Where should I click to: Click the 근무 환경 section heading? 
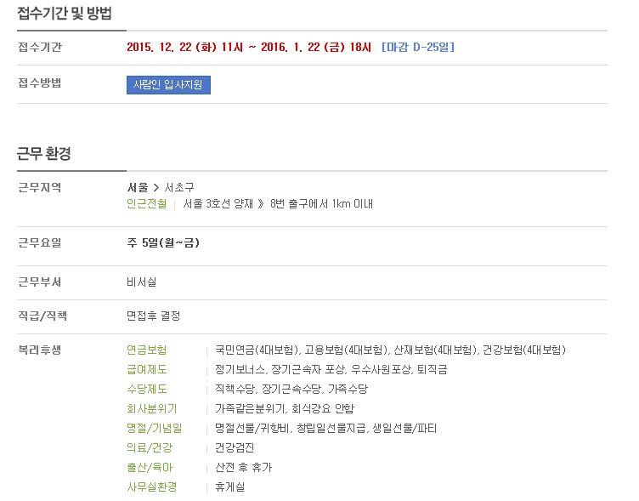click(x=44, y=154)
